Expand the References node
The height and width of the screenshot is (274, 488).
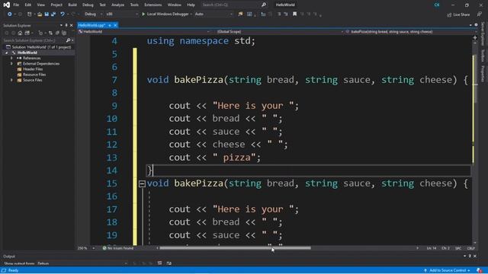tap(11, 58)
